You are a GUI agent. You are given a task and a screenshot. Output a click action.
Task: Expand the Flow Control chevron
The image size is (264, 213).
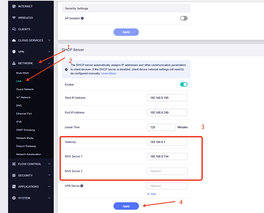[49, 164]
